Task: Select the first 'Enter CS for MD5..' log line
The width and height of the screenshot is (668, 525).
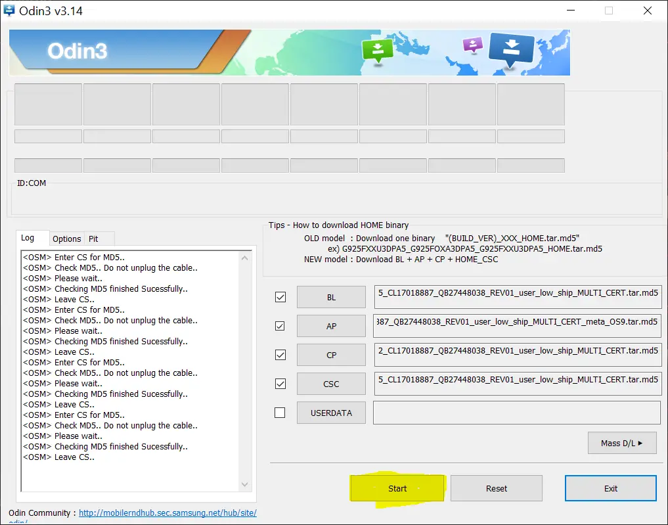Action: 74,258
